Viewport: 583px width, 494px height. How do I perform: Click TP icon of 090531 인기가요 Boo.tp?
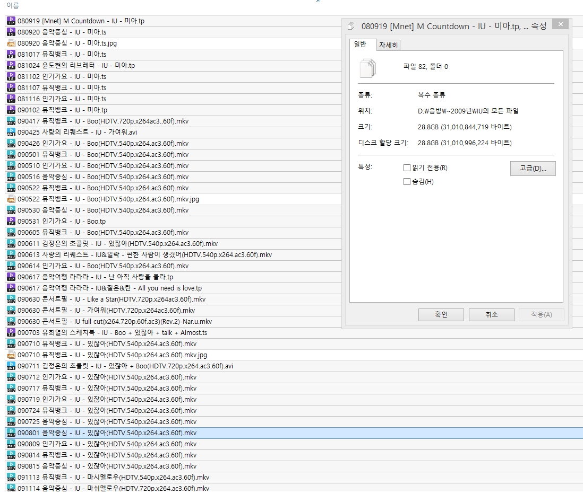pyautogui.click(x=11, y=221)
